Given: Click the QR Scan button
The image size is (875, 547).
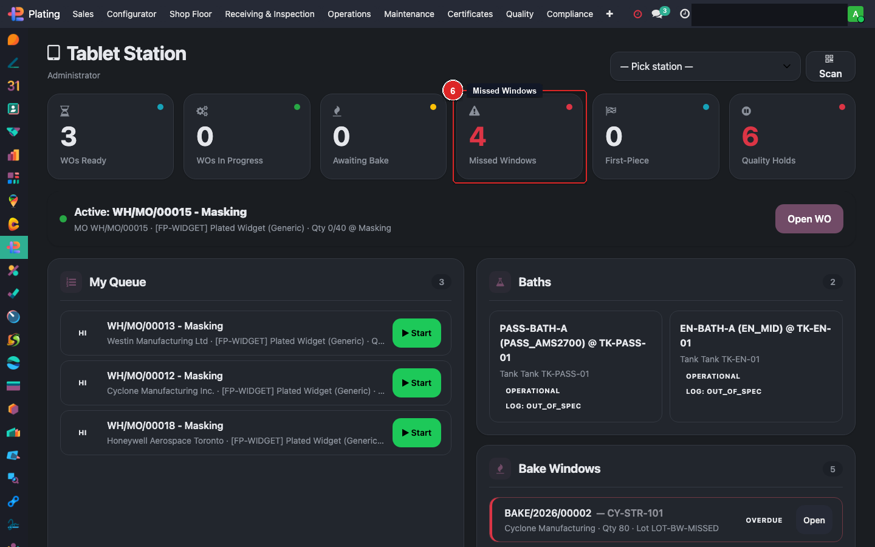Looking at the screenshot, I should [829, 66].
